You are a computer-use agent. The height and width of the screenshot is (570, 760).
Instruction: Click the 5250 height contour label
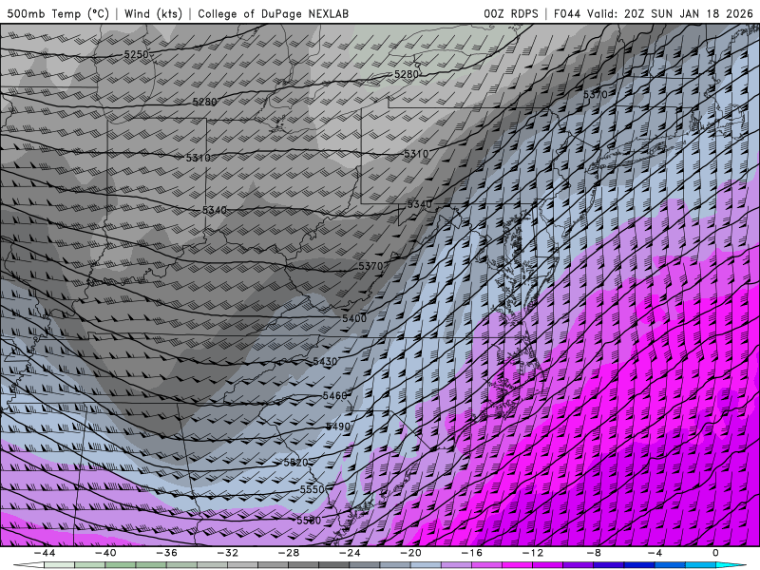pyautogui.click(x=136, y=55)
